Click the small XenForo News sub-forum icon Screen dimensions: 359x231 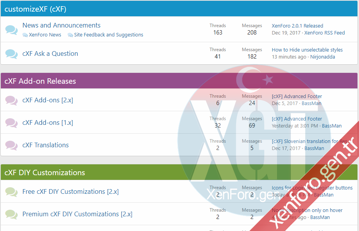click(x=25, y=35)
